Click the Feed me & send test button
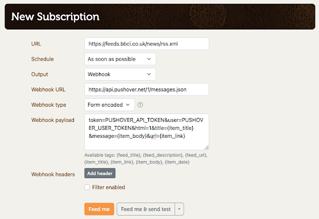The height and width of the screenshot is (219, 319). (146, 209)
